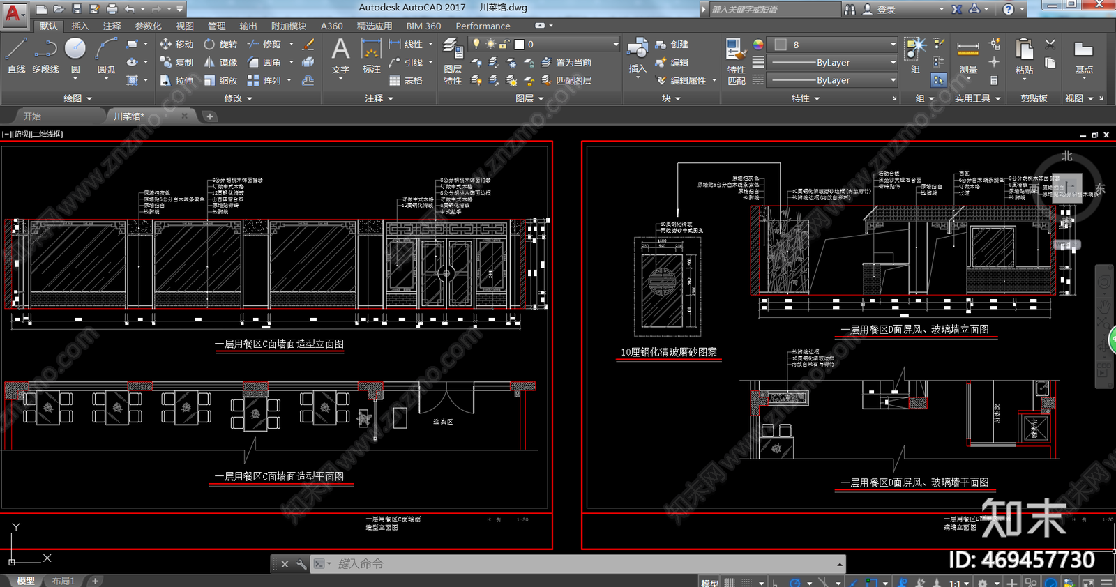The image size is (1116, 587).
Task: Click the 测量 (Measure) tool
Action: 968,56
